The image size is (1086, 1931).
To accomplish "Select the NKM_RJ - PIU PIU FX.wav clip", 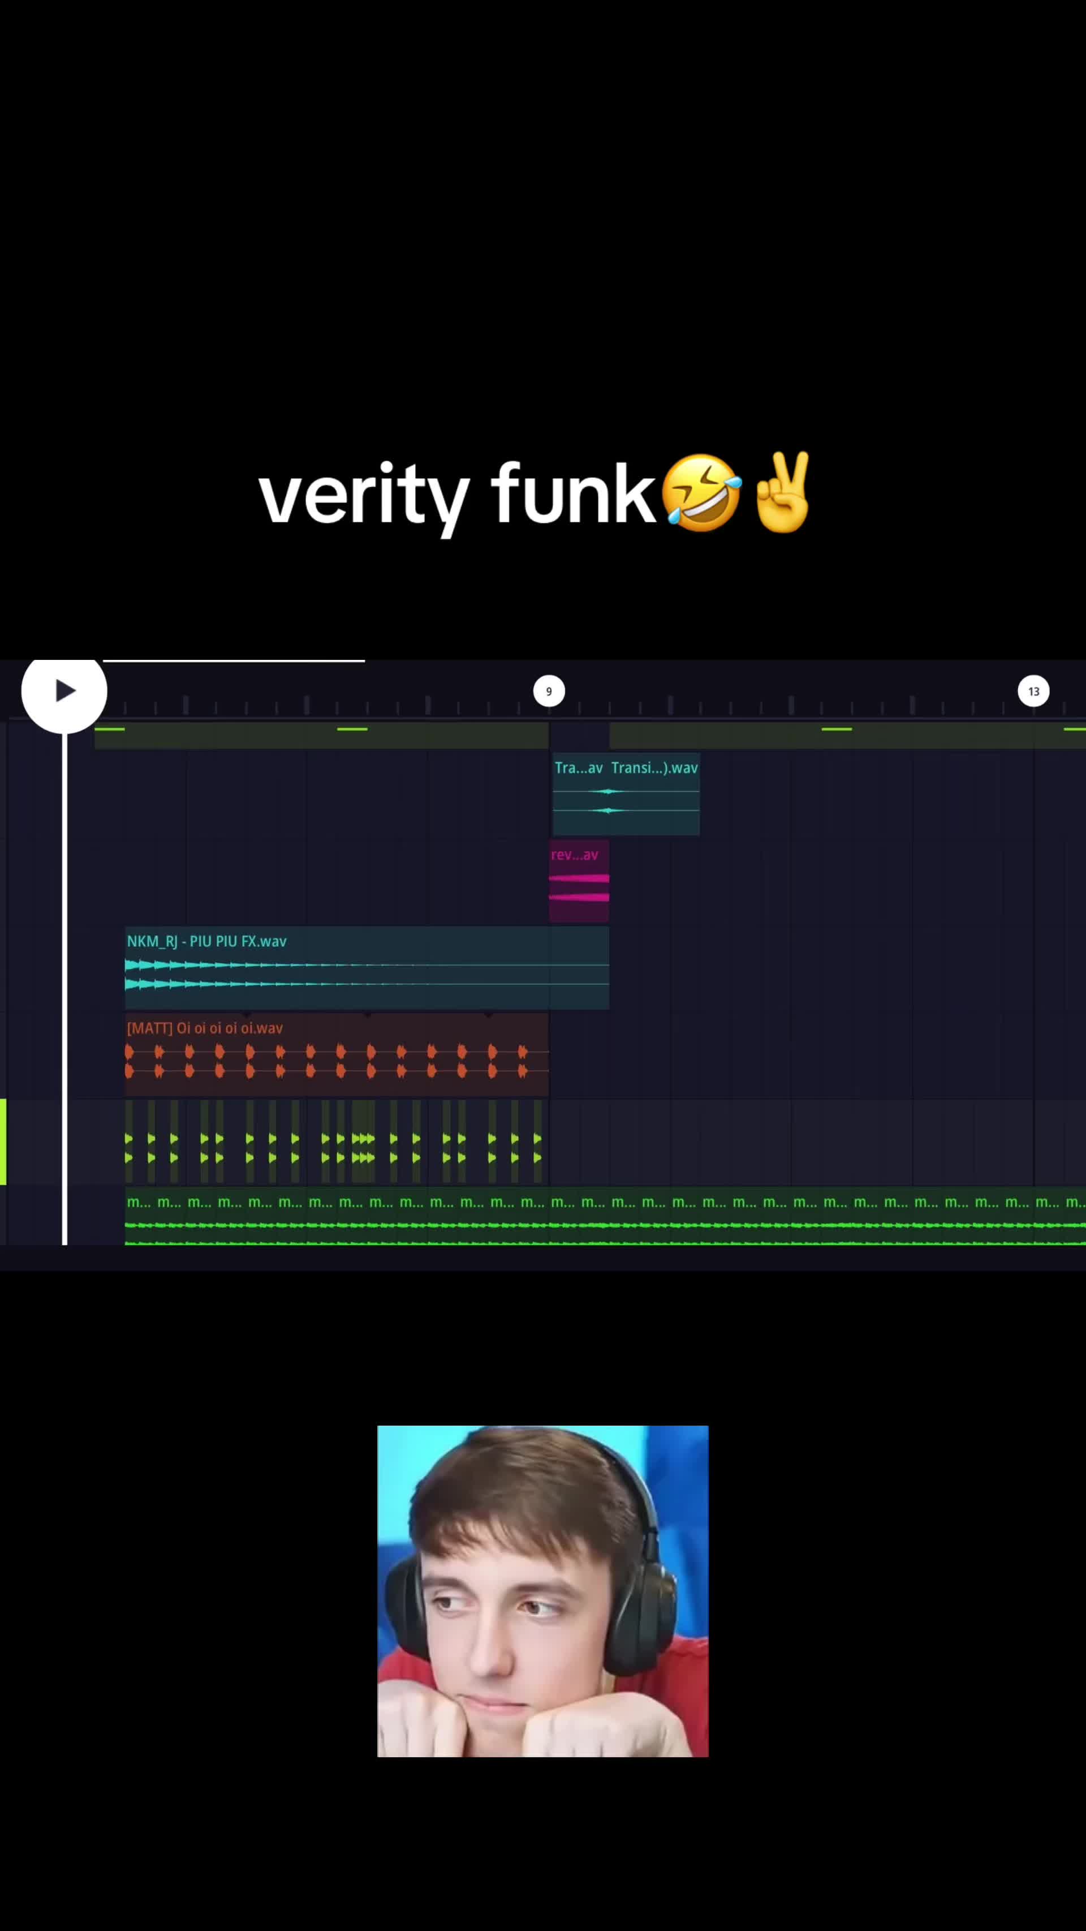I will click(x=367, y=968).
